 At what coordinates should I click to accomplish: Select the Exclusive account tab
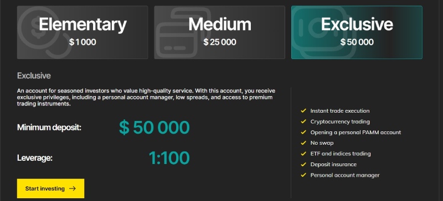tap(357, 33)
